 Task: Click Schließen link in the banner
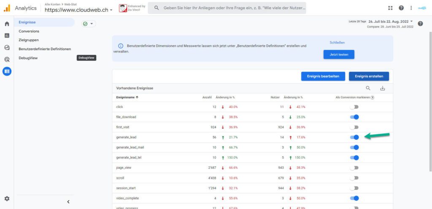(x=337, y=43)
